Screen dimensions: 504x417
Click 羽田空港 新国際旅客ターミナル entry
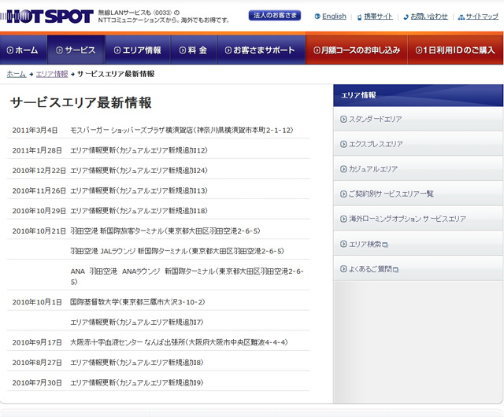165,231
